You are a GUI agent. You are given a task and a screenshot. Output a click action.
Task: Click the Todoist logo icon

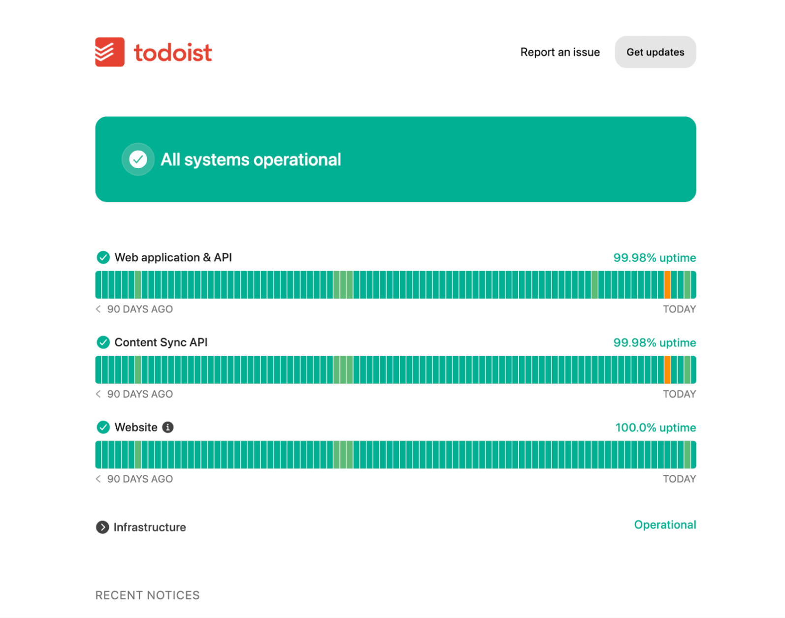(x=109, y=52)
